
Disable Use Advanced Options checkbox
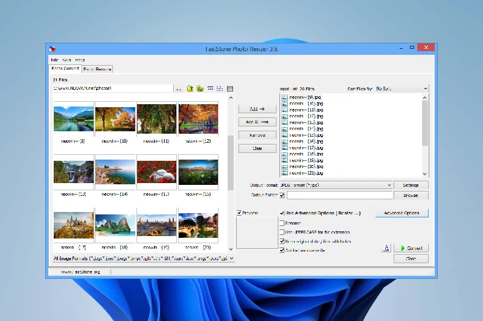click(282, 213)
